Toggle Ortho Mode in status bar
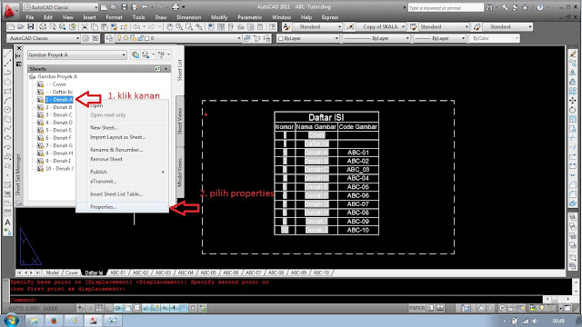The image size is (582, 327). pos(108,308)
